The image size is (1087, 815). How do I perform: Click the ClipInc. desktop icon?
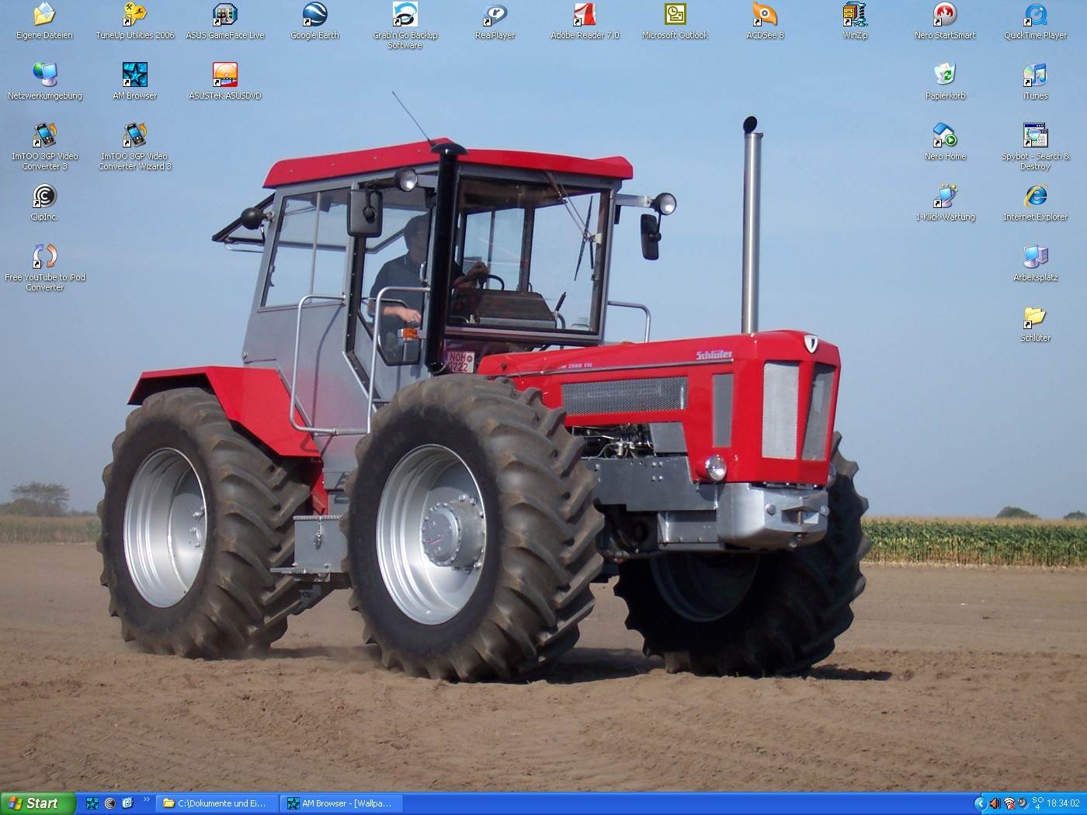pos(44,197)
